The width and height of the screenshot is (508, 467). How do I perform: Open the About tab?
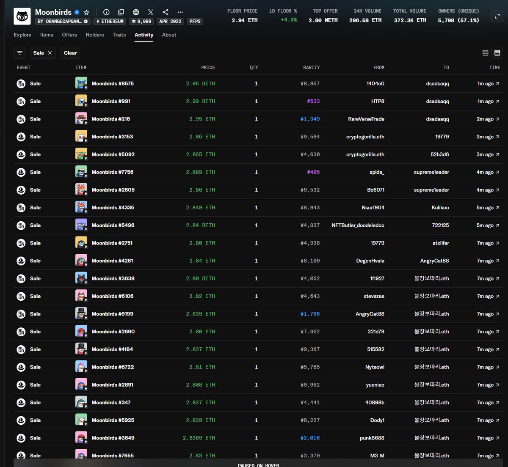pyautogui.click(x=169, y=35)
